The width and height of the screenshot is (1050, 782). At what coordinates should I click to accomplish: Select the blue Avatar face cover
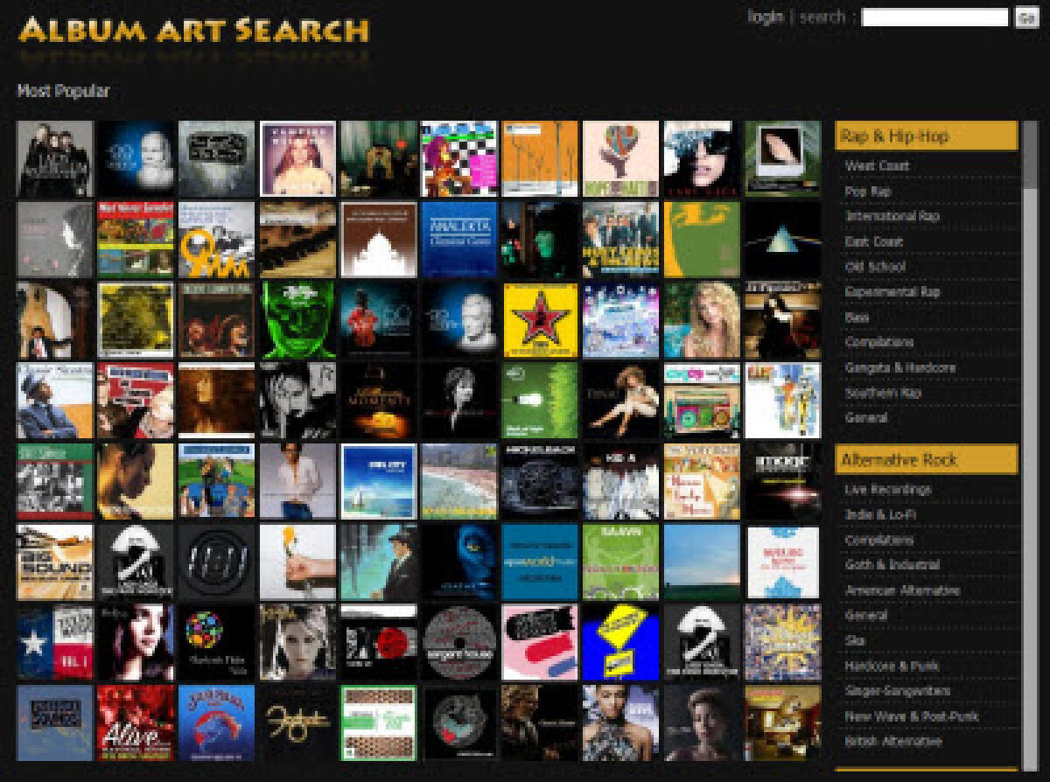[x=459, y=562]
